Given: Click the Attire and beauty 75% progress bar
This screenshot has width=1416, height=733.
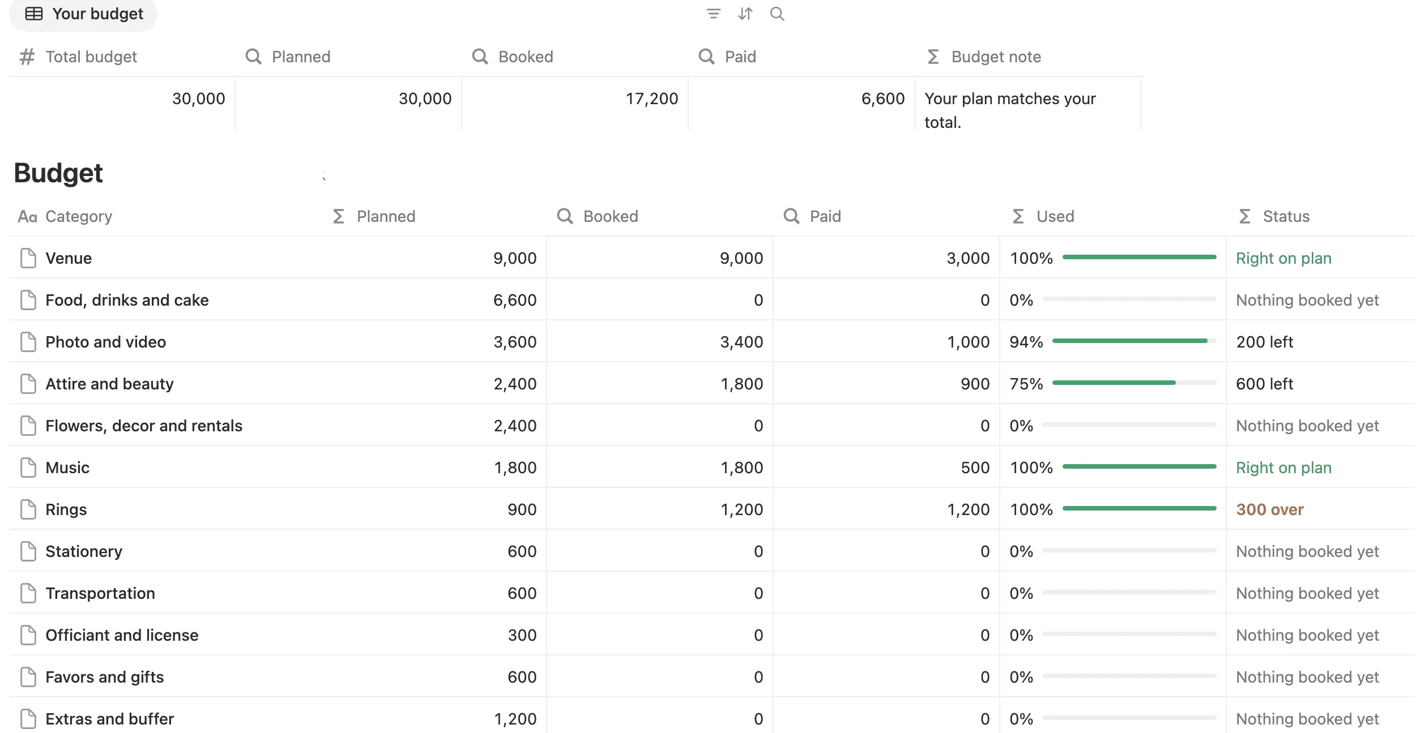Looking at the screenshot, I should tap(1134, 383).
